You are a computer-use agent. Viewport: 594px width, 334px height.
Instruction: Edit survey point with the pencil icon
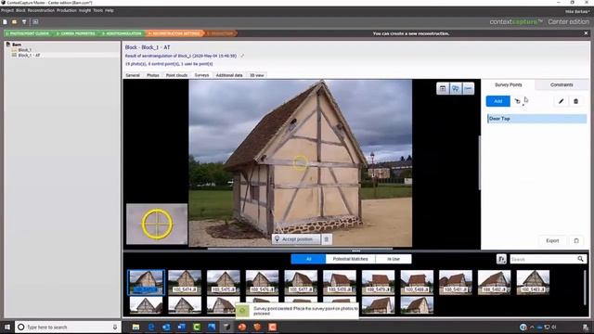coord(561,101)
